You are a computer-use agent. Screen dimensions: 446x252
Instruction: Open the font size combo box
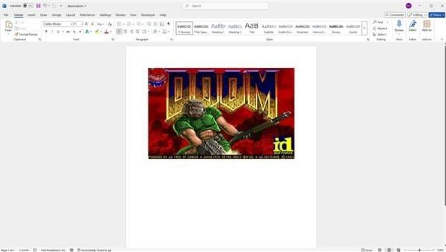(x=78, y=24)
